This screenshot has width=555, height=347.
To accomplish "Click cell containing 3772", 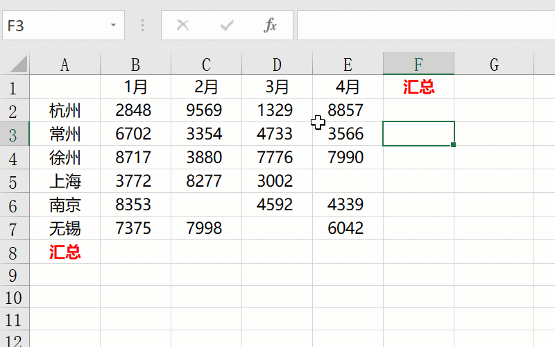I will tap(135, 181).
